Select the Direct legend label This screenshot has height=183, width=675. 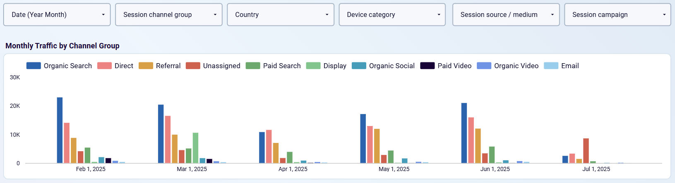point(124,66)
